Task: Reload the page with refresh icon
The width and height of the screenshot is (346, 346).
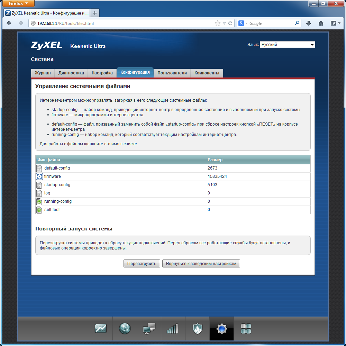Action: coord(230,23)
